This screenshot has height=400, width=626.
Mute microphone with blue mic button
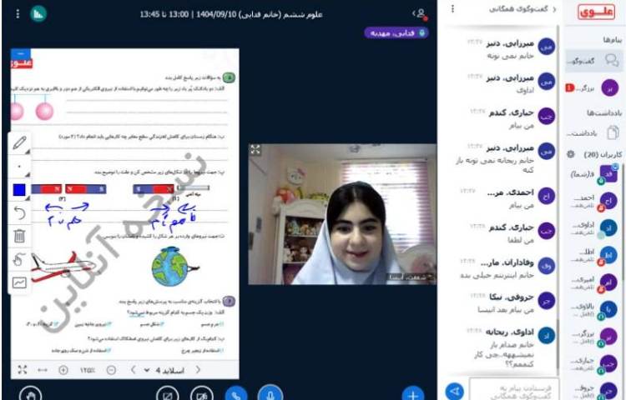(x=270, y=392)
